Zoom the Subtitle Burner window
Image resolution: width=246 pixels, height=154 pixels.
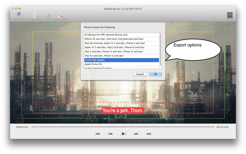(20, 9)
